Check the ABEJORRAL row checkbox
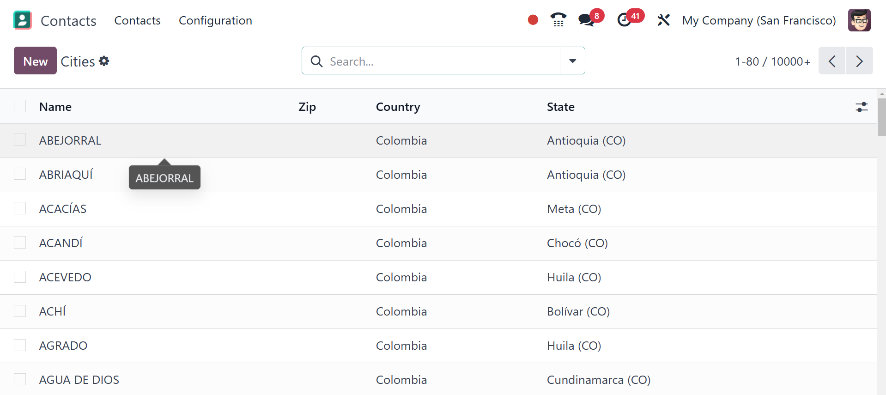Screen dimensions: 886x395 tap(20, 140)
